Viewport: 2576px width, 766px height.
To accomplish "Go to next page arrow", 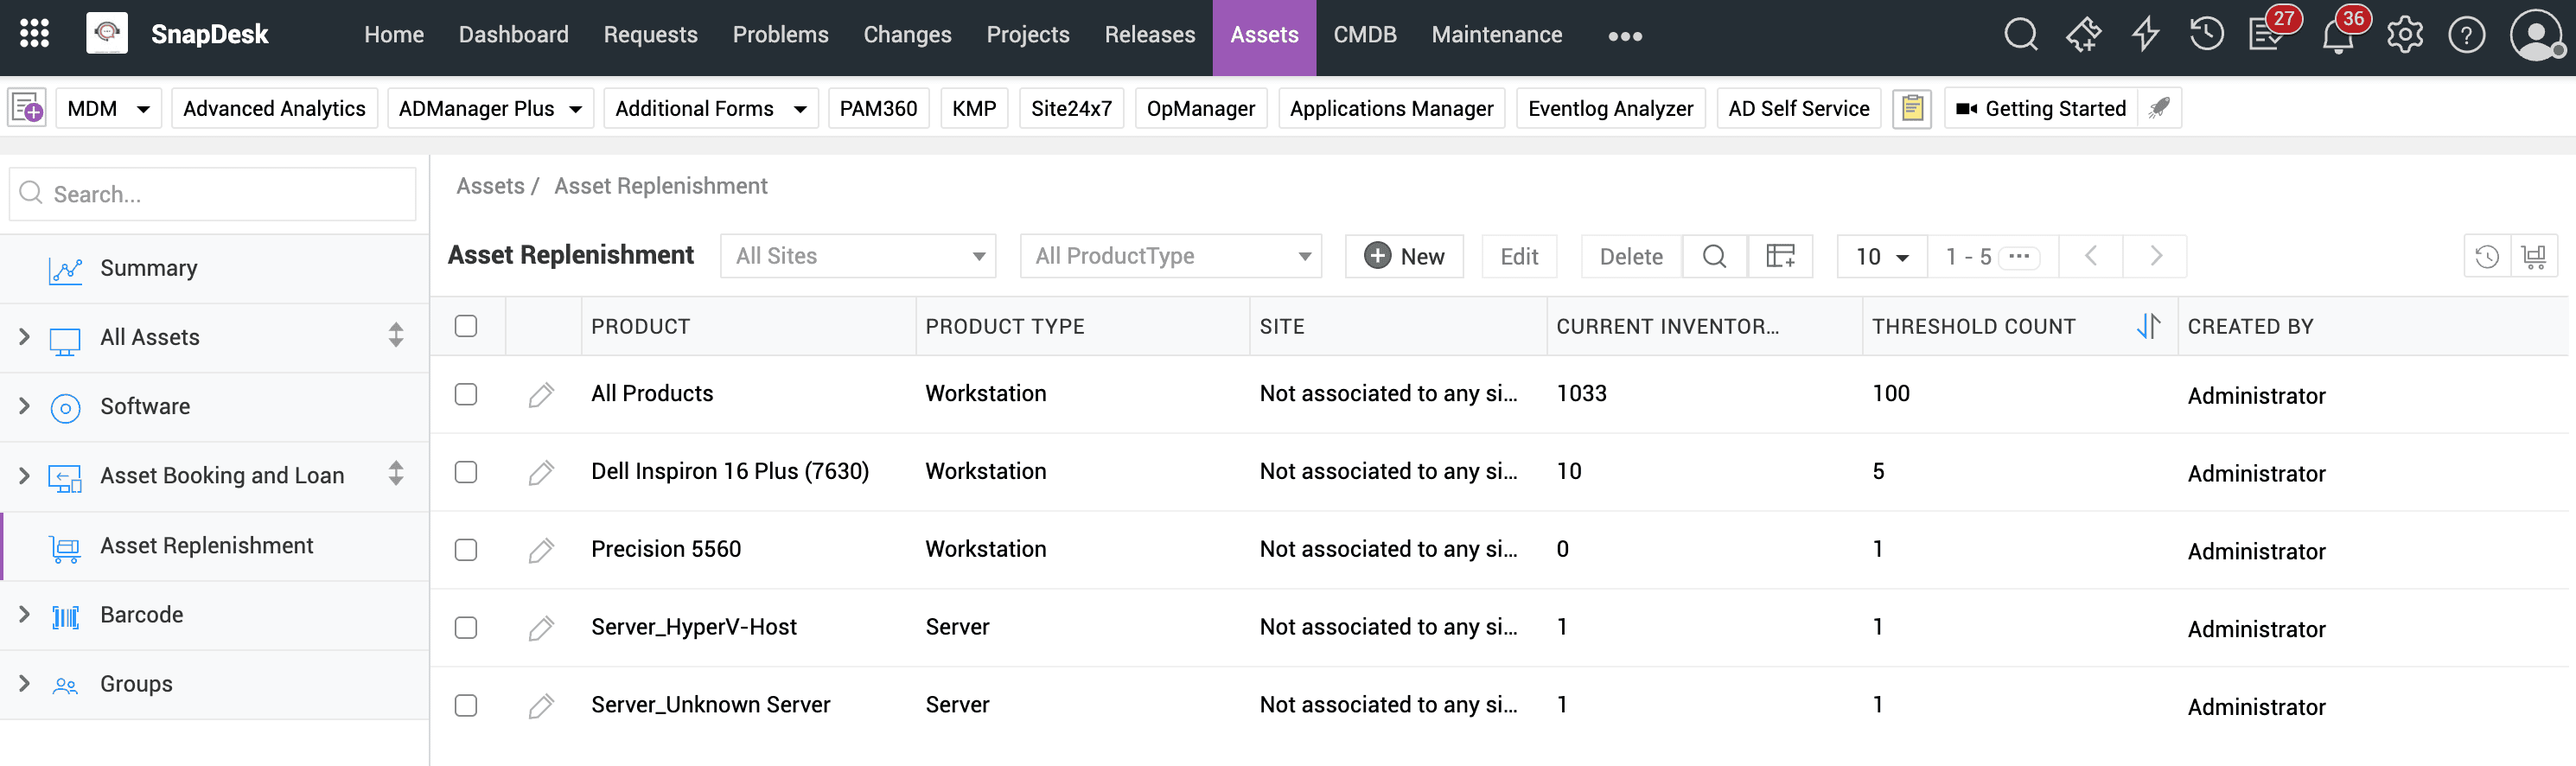I will pyautogui.click(x=2156, y=257).
